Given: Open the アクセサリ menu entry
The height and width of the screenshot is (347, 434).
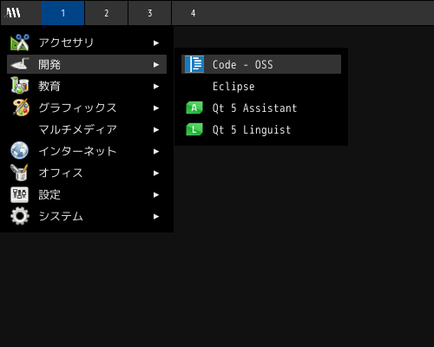Looking at the screenshot, I should point(87,43).
